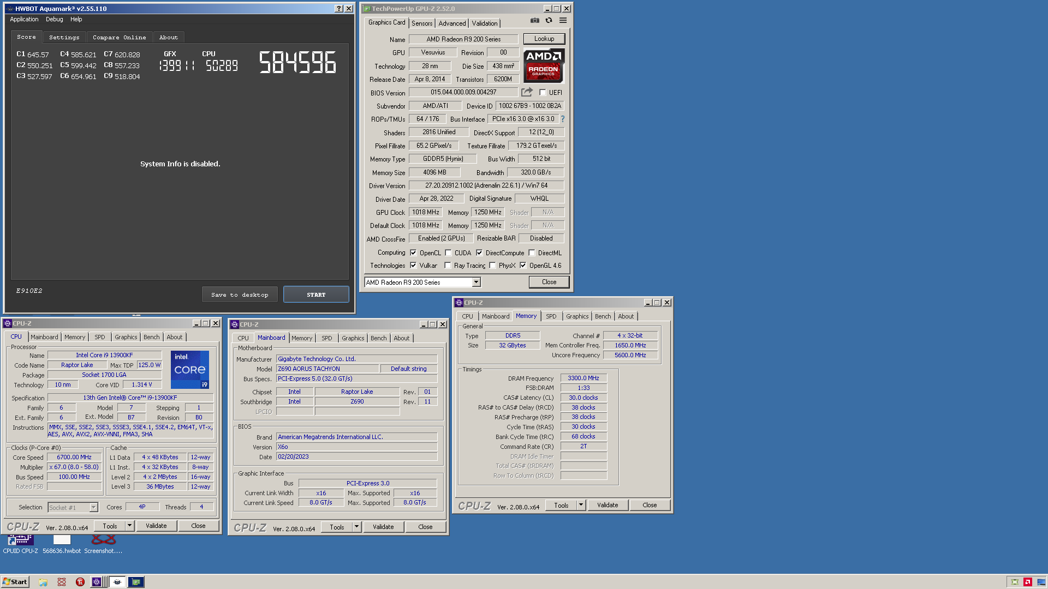Click the Intel Core i9 logo in CPU-Z
This screenshot has width=1048, height=589.
(189, 370)
